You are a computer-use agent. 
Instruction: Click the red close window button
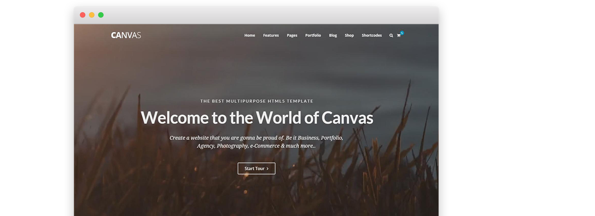(x=83, y=15)
